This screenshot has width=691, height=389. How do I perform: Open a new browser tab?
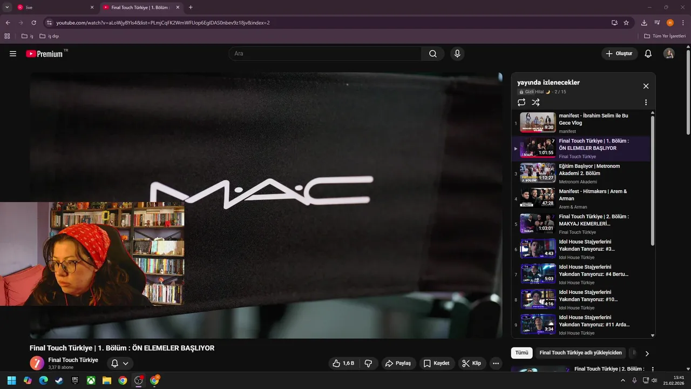point(191,8)
